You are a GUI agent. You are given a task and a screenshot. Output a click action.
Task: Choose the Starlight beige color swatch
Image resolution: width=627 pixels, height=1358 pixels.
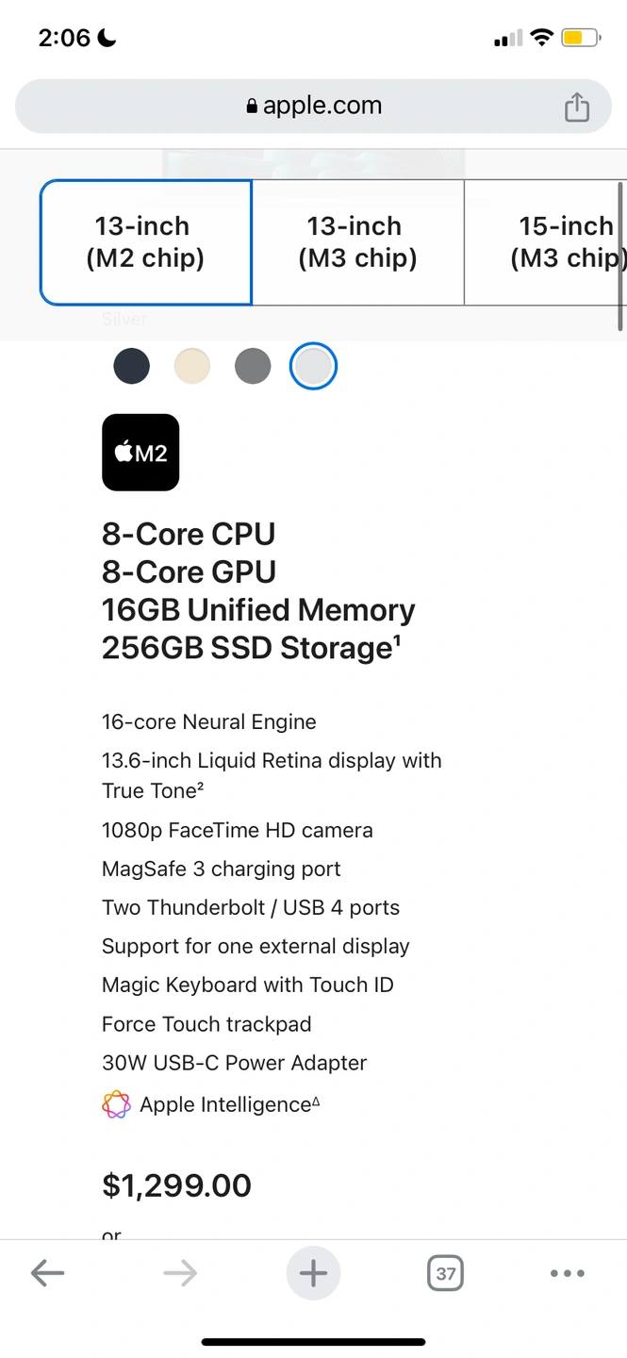click(x=192, y=366)
